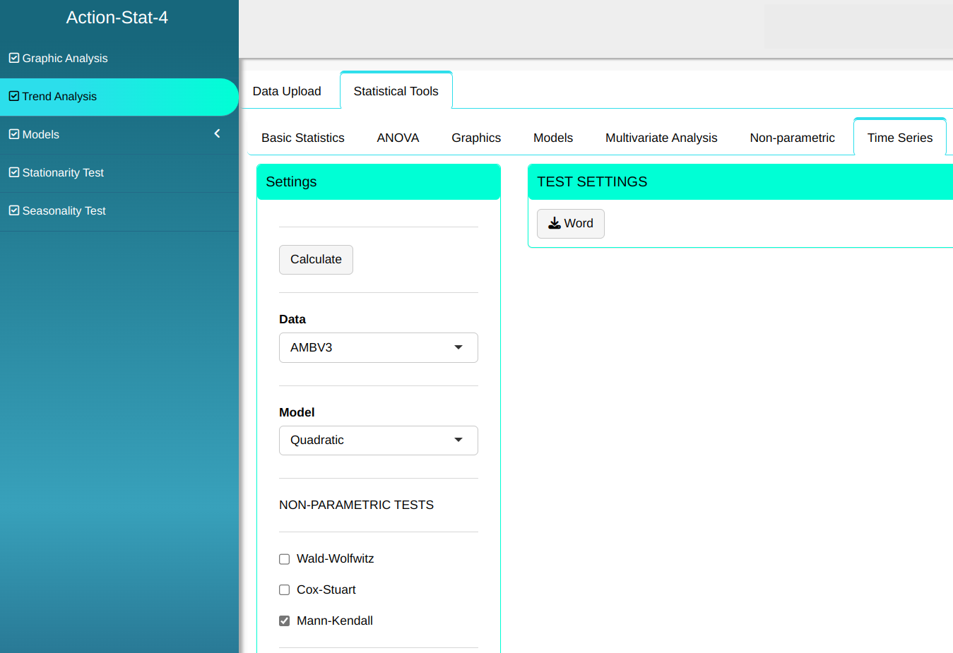This screenshot has width=953, height=653.
Task: Enable the Wald-Wolfwitz test checkbox
Action: [x=285, y=559]
